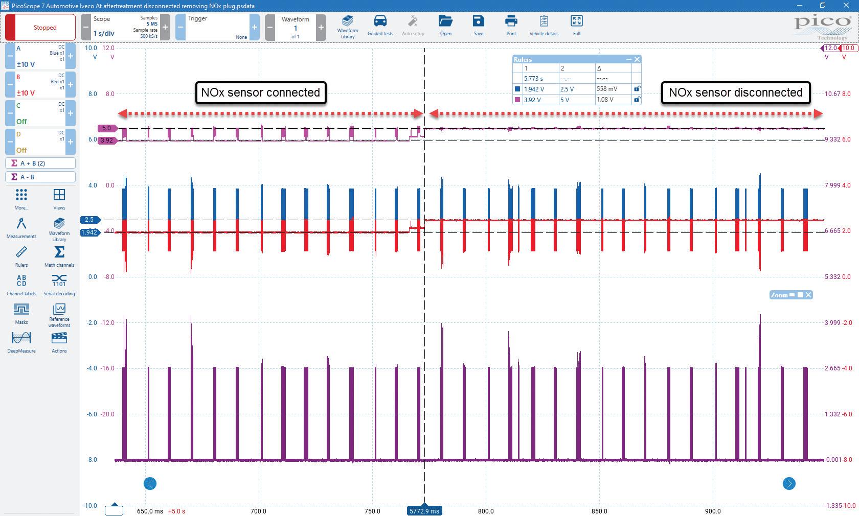Close the PicoScope application window
This screenshot has height=516, width=859.
(x=846, y=6)
